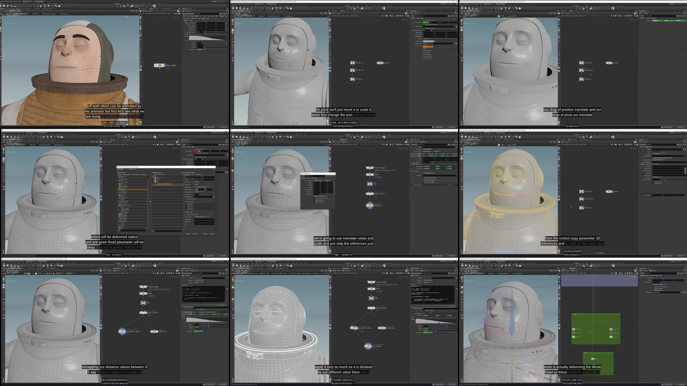The width and height of the screenshot is (687, 386).
Task: Select geometry node in 'for pivot' captioned frame
Action: click(380, 63)
